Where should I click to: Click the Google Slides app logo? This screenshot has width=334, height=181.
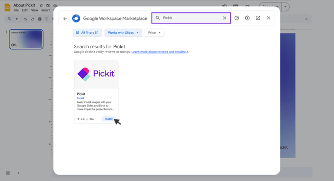click(x=7, y=7)
